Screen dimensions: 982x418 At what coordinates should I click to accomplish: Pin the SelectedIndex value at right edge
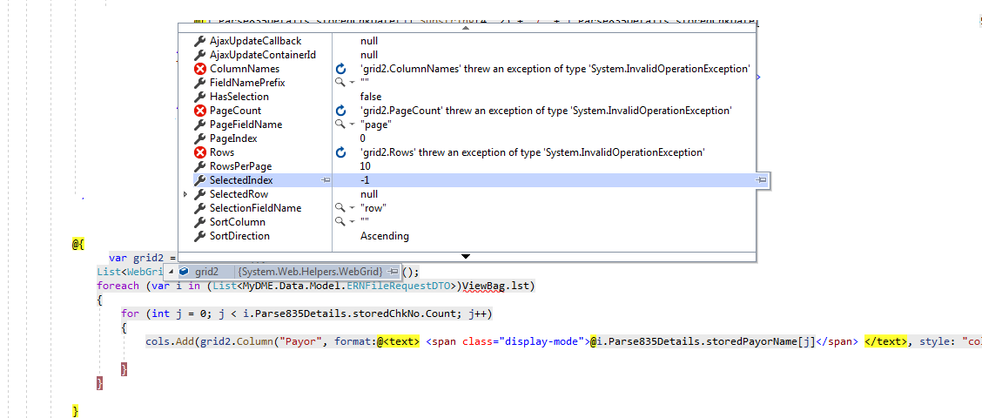[x=761, y=180]
